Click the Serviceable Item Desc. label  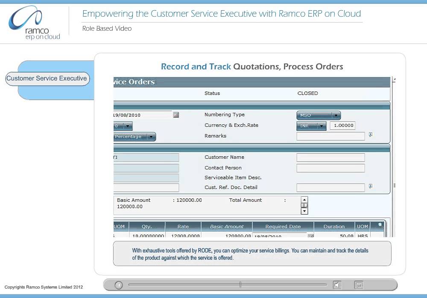click(x=233, y=178)
